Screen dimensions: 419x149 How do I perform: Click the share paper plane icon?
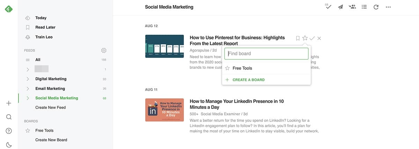(340, 7)
